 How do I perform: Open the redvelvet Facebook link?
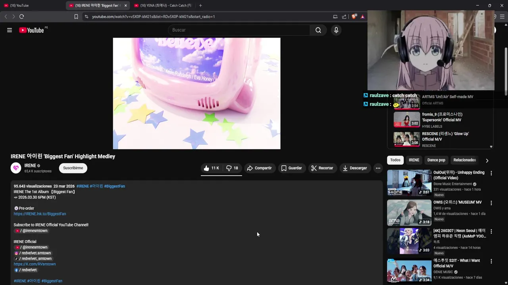pyautogui.click(x=25, y=270)
